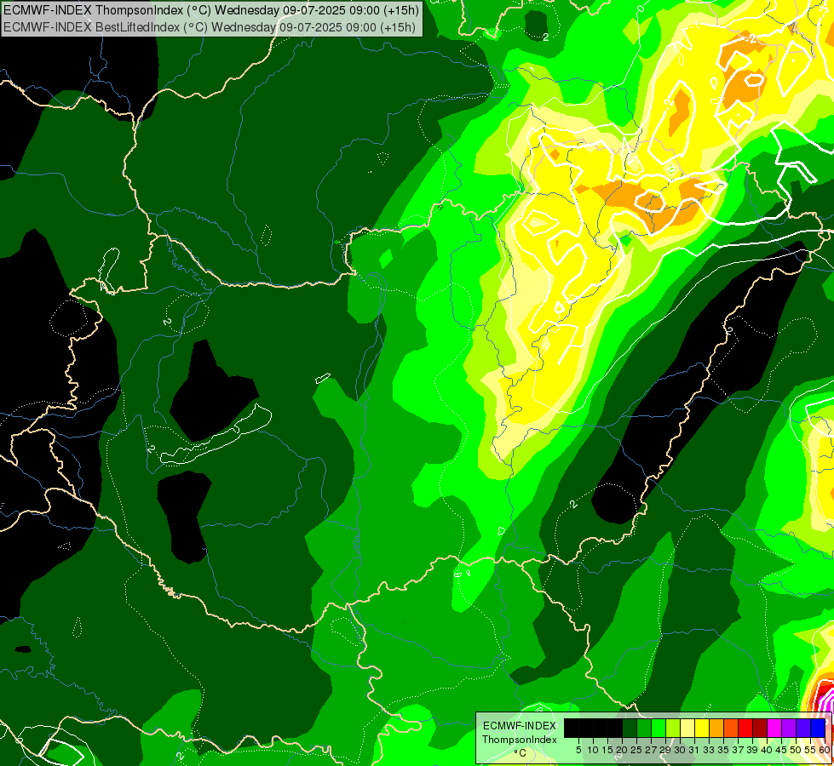The height and width of the screenshot is (766, 834).
Task: Click the BestLiftedIndex title line at top
Action: 210,26
